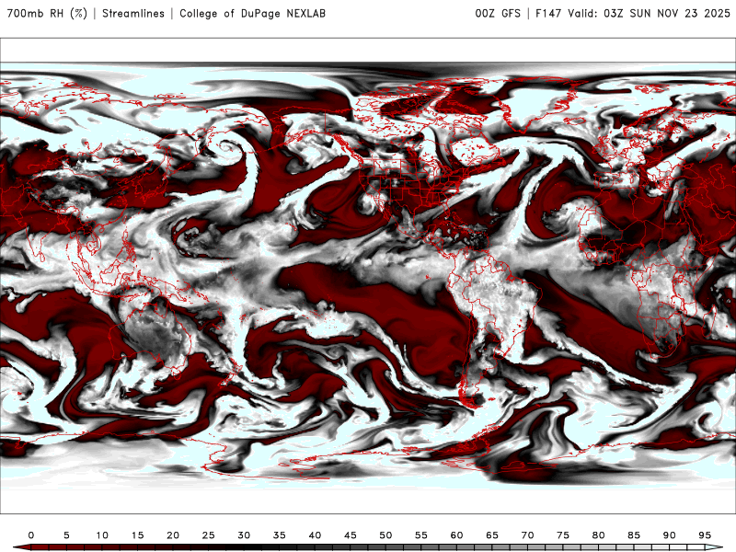Click the "700mb RH (%)" title text
The width and height of the screenshot is (736, 552).
tap(47, 14)
